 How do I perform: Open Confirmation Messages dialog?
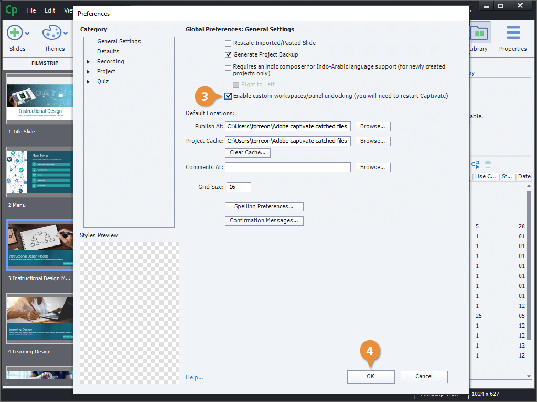tap(264, 221)
